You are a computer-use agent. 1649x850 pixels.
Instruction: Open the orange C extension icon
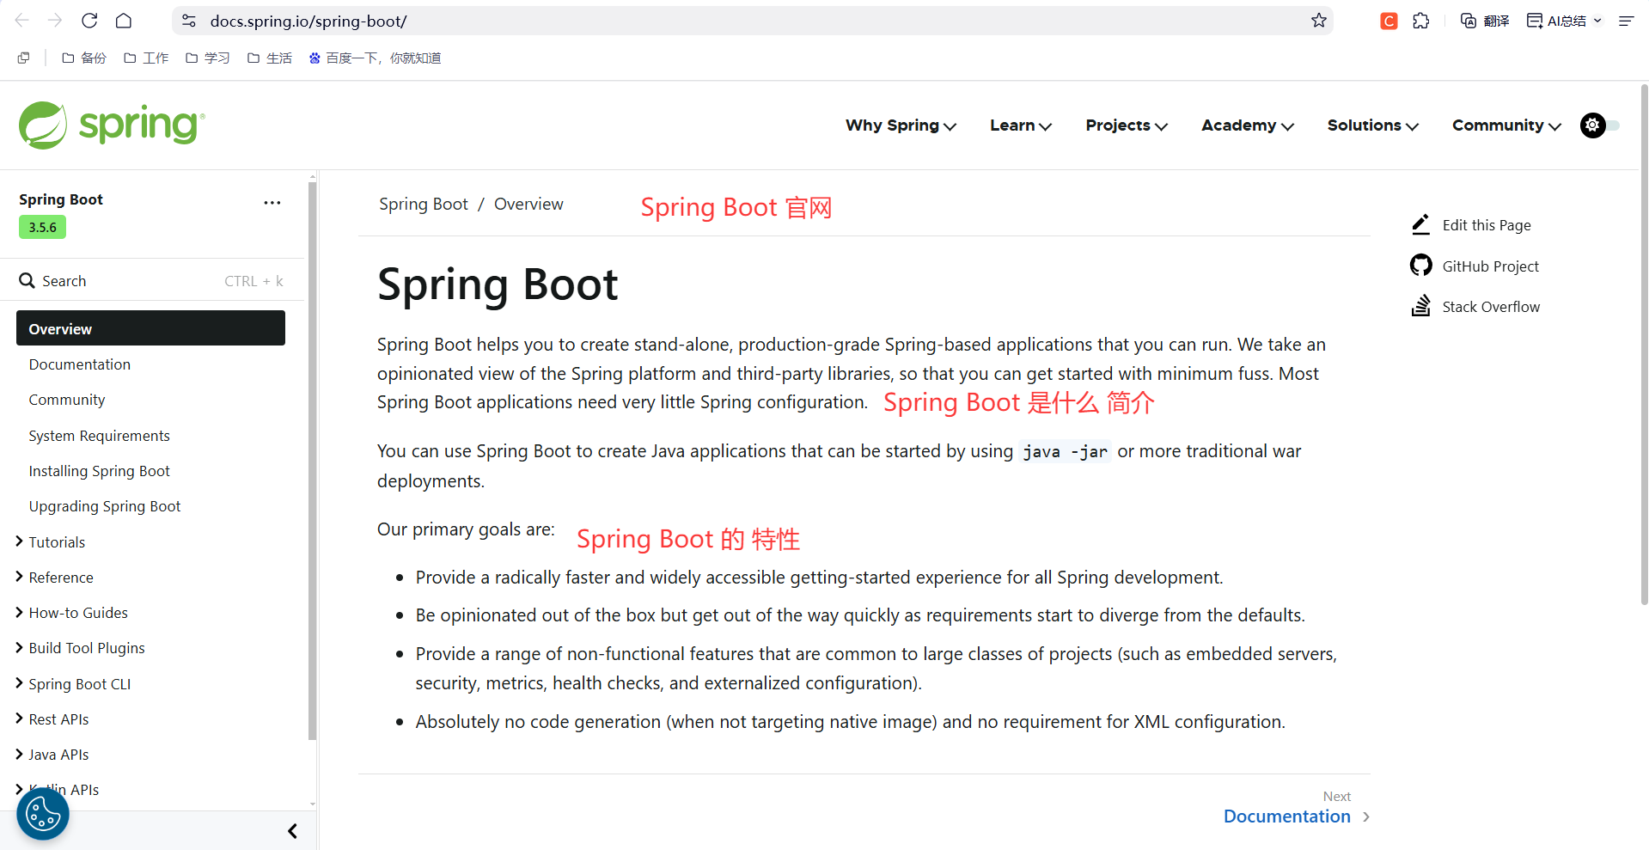(x=1389, y=21)
